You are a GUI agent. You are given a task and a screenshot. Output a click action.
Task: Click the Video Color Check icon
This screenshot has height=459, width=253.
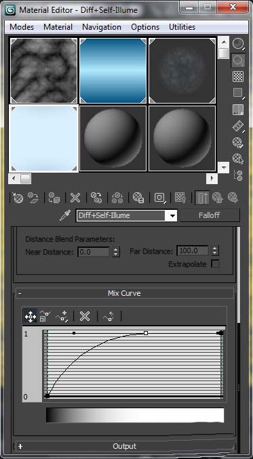(238, 110)
